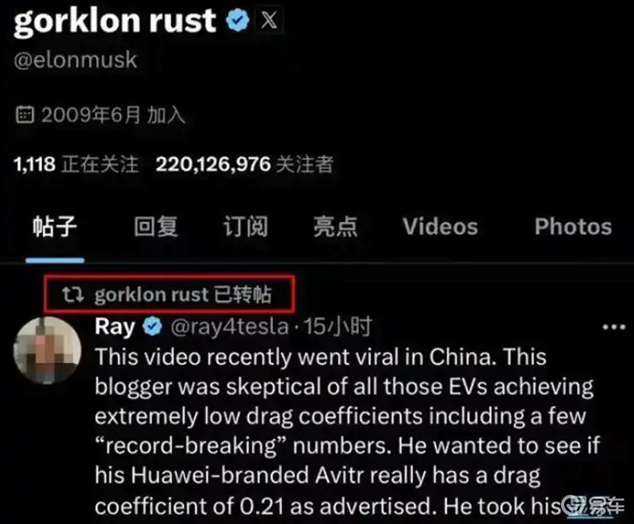Open the post text about drag coefficients
The height and width of the screenshot is (524, 634).
(x=347, y=431)
